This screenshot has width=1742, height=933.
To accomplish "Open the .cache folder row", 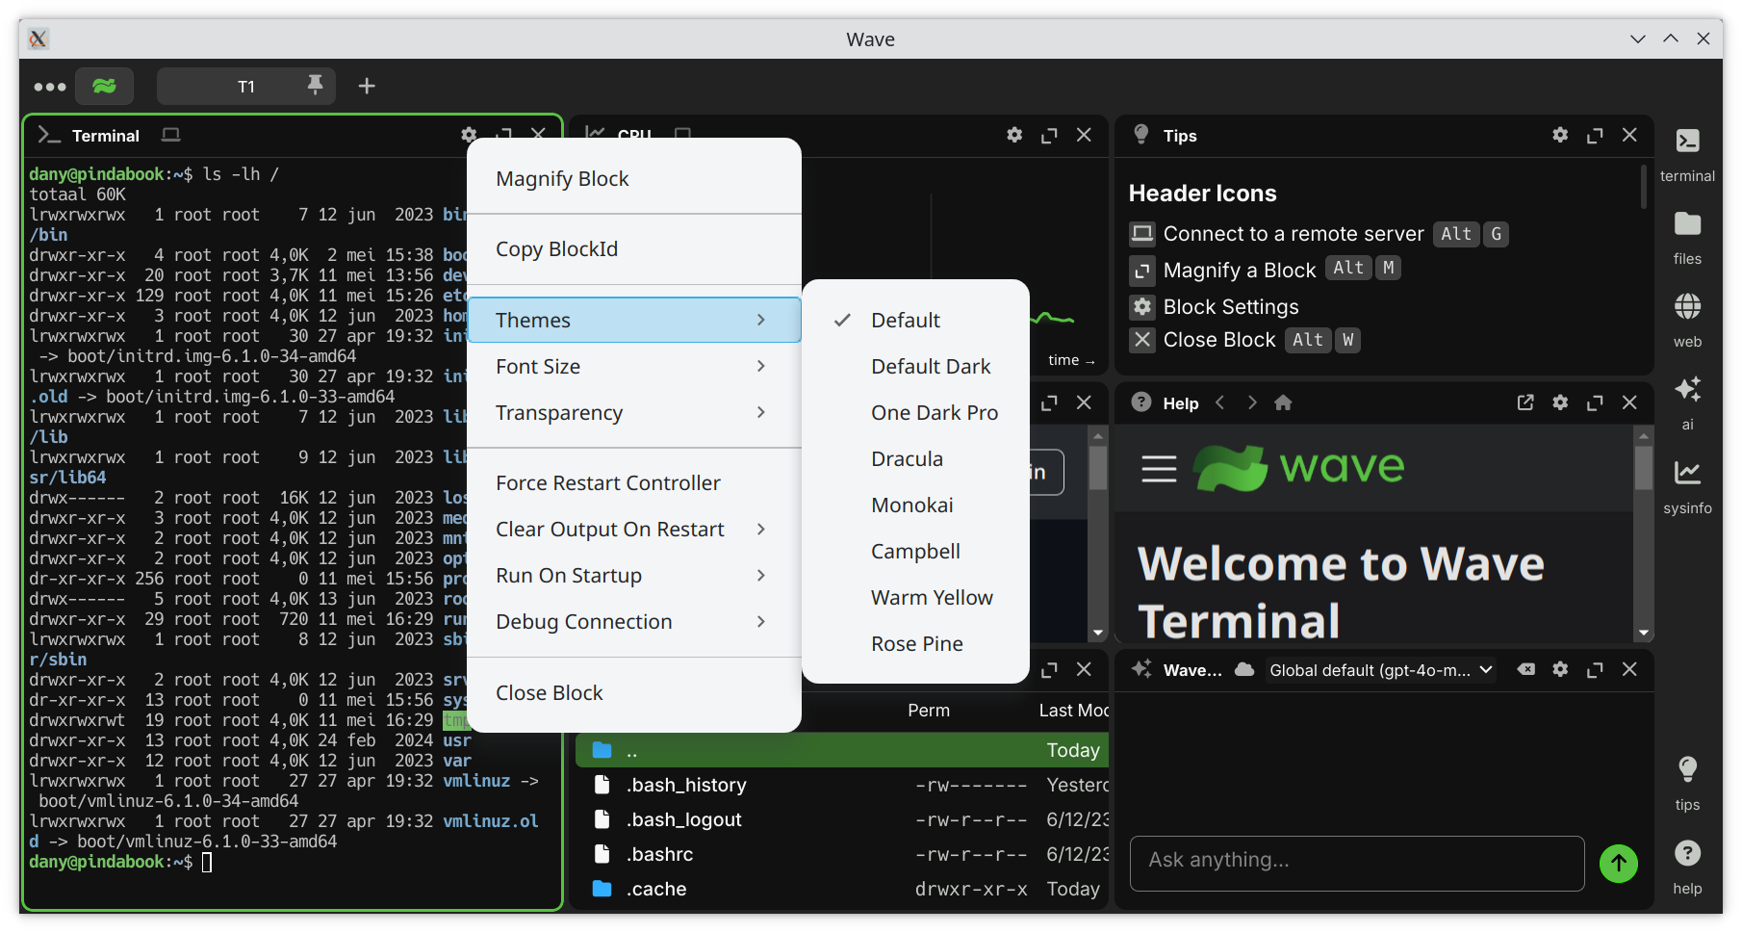I will click(842, 889).
